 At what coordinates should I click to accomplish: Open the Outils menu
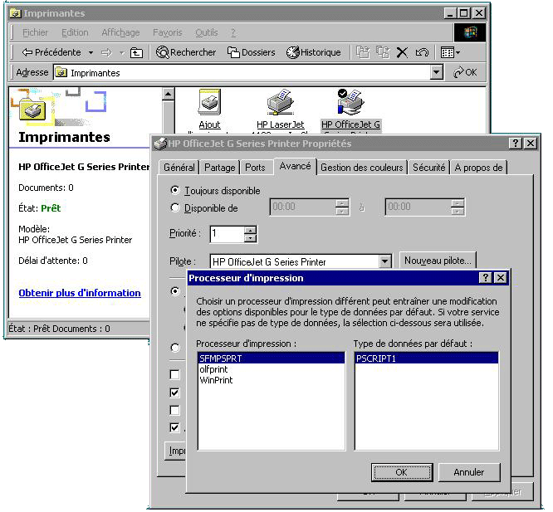pyautogui.click(x=206, y=32)
